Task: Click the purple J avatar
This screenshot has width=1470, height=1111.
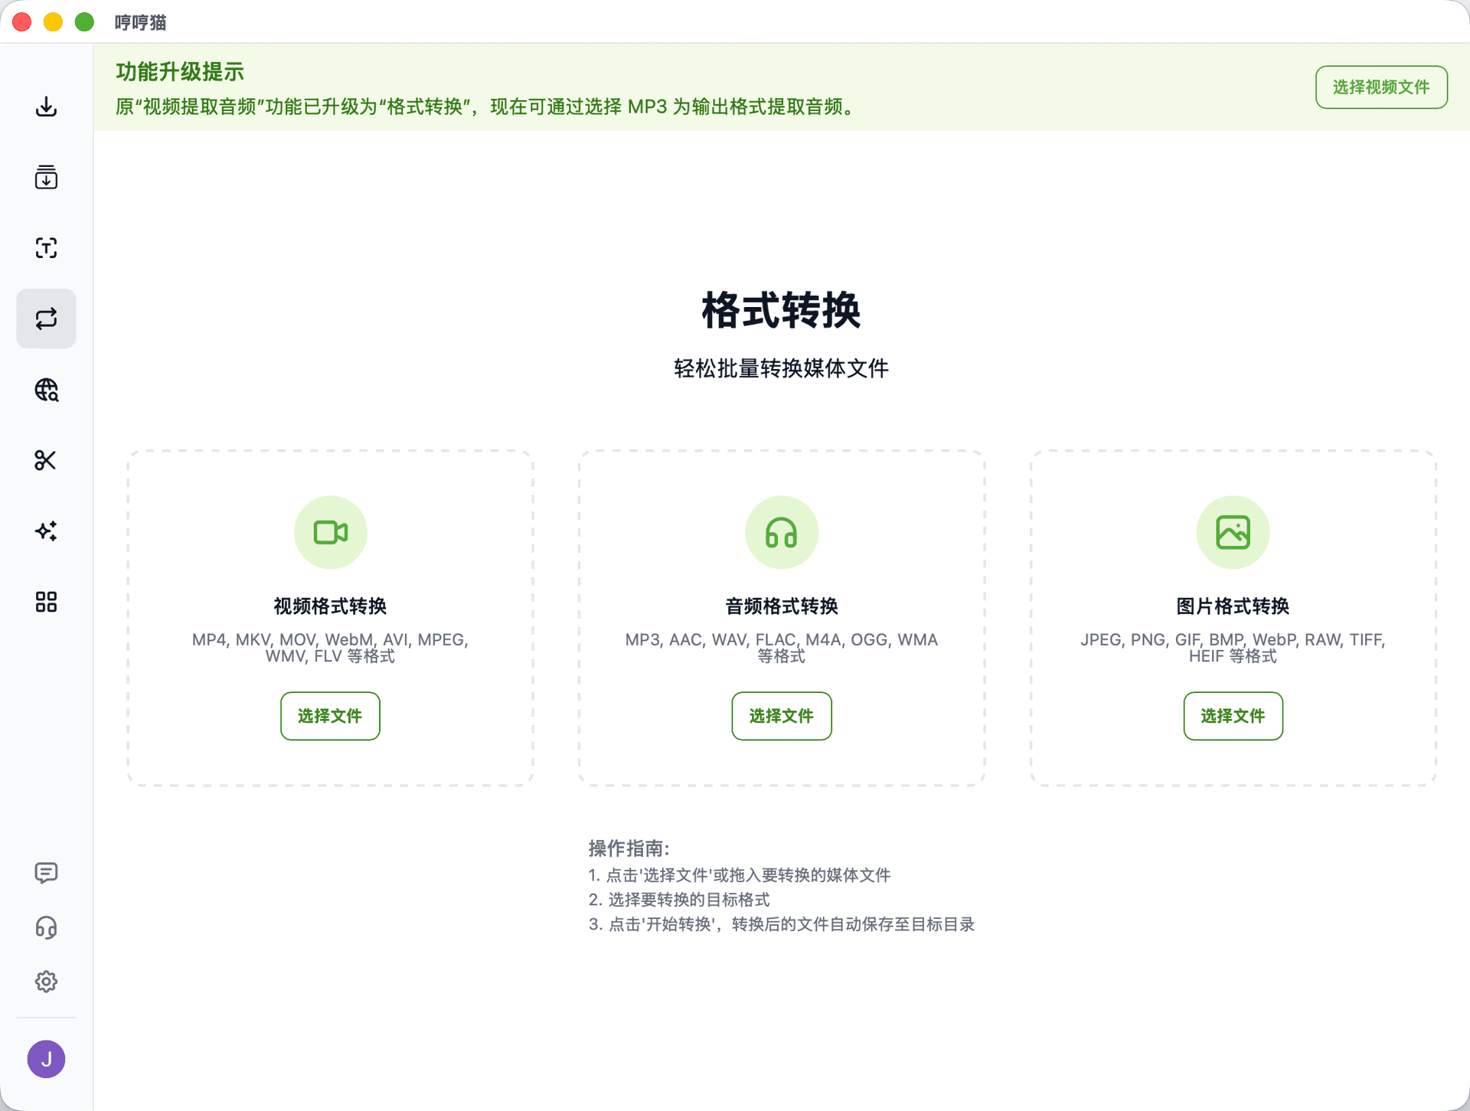Action: [x=46, y=1059]
